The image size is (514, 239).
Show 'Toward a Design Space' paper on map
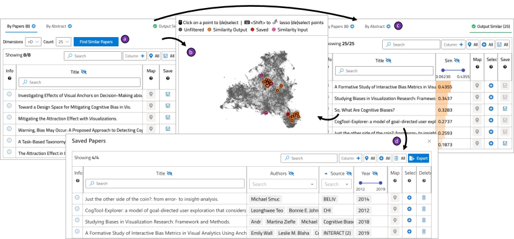coord(150,106)
